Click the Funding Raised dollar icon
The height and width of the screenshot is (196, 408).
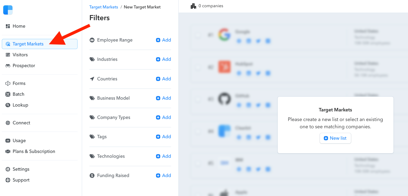[x=92, y=176]
